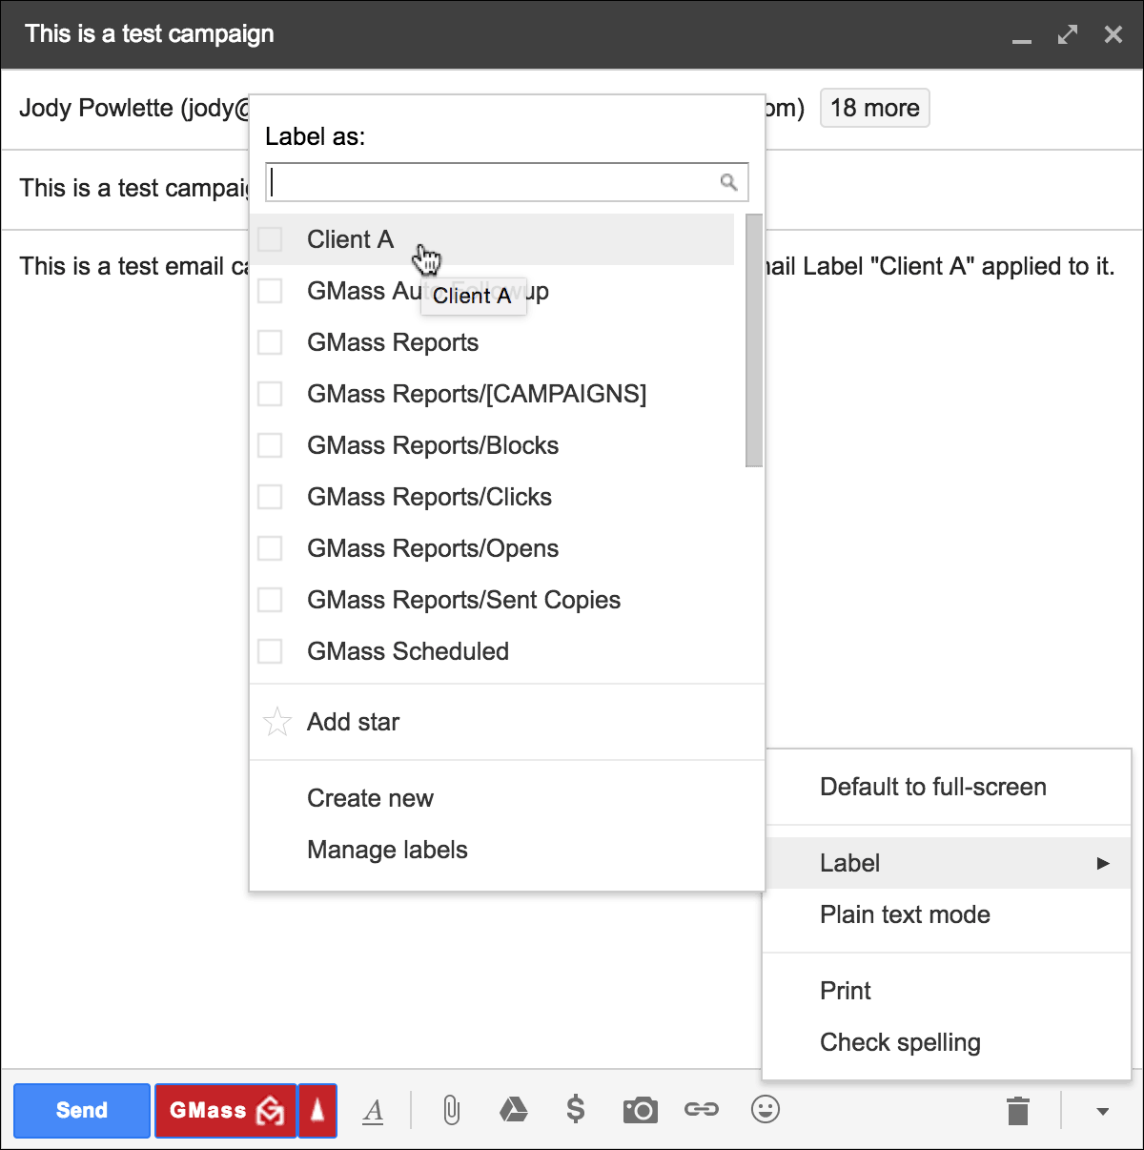Click GMass Scheduled label text
The width and height of the screenshot is (1144, 1150).
tap(408, 651)
